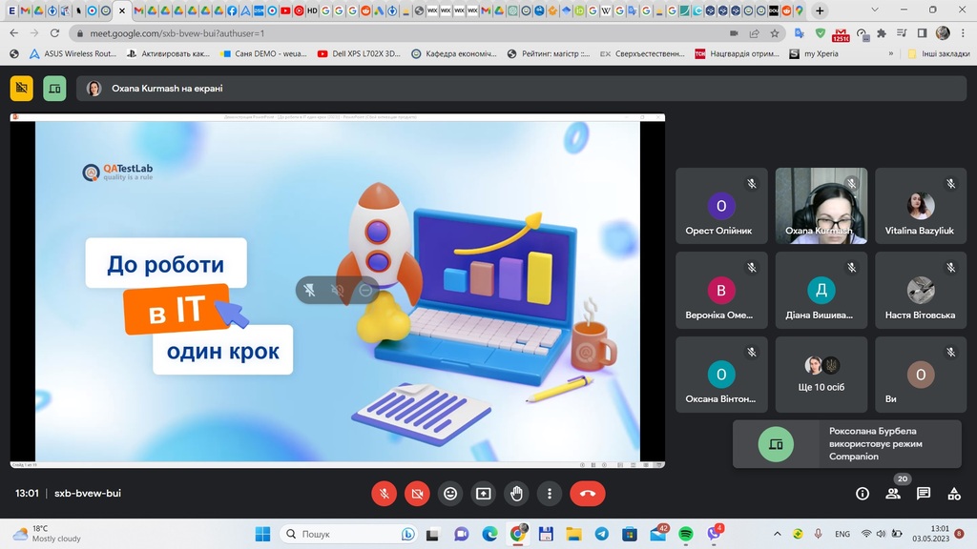This screenshot has height=549, width=977.
Task: Show the participants people panel
Action: coord(893,494)
